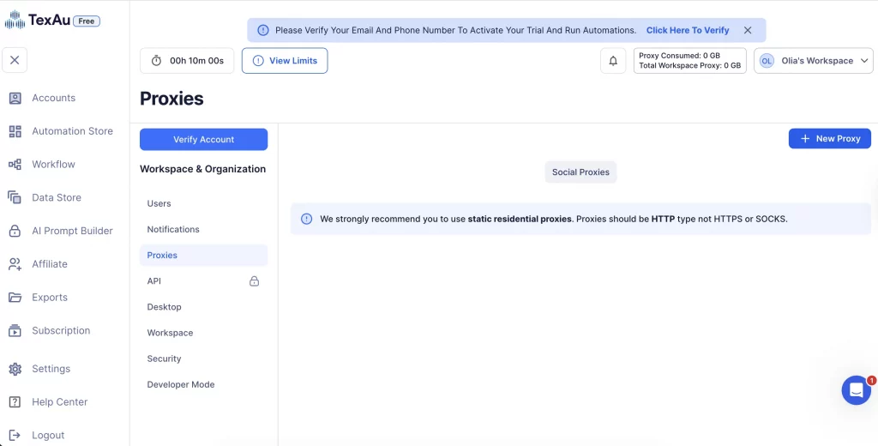Click the Accounts icon in sidebar
Viewport: 878px width, 446px height.
tap(15, 98)
